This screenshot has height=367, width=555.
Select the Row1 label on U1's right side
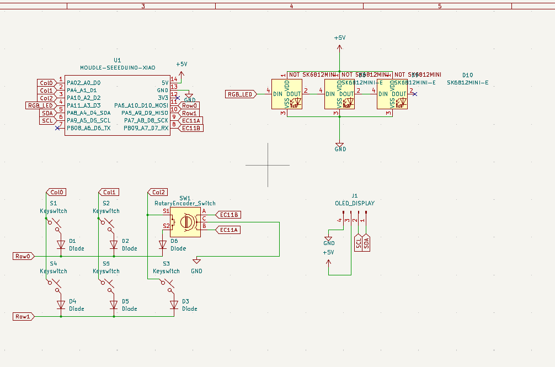189,113
